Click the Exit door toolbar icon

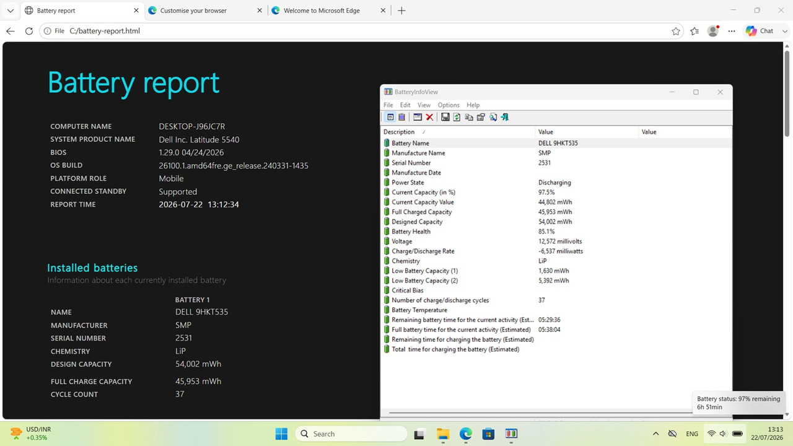tap(505, 117)
